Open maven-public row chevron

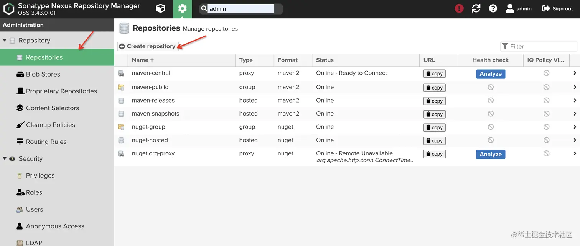[575, 87]
